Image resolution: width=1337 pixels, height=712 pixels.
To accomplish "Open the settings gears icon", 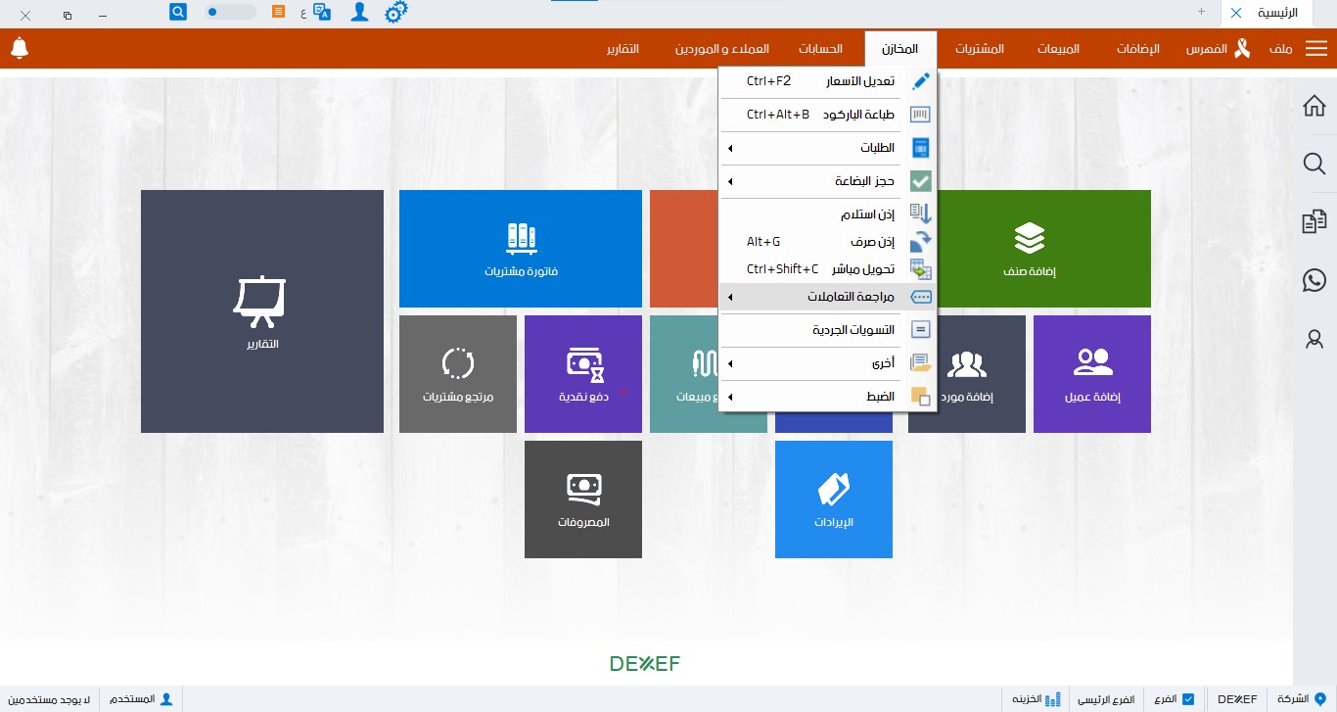I will point(396,13).
